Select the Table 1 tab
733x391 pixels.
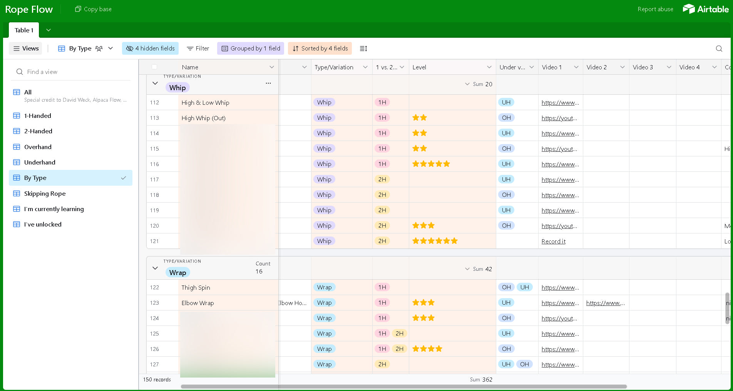(24, 30)
